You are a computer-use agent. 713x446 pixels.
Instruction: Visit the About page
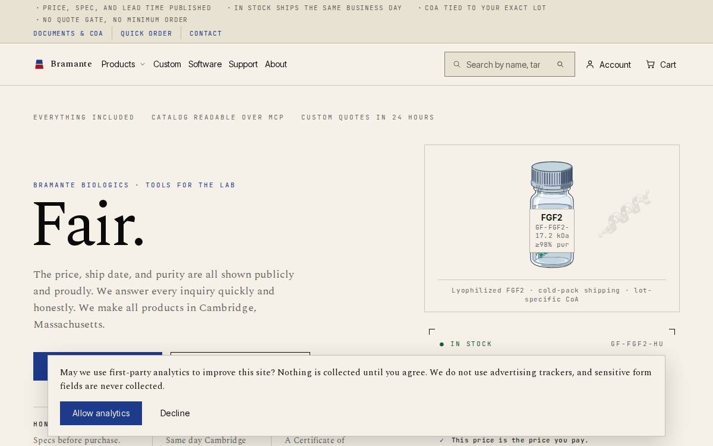(276, 64)
